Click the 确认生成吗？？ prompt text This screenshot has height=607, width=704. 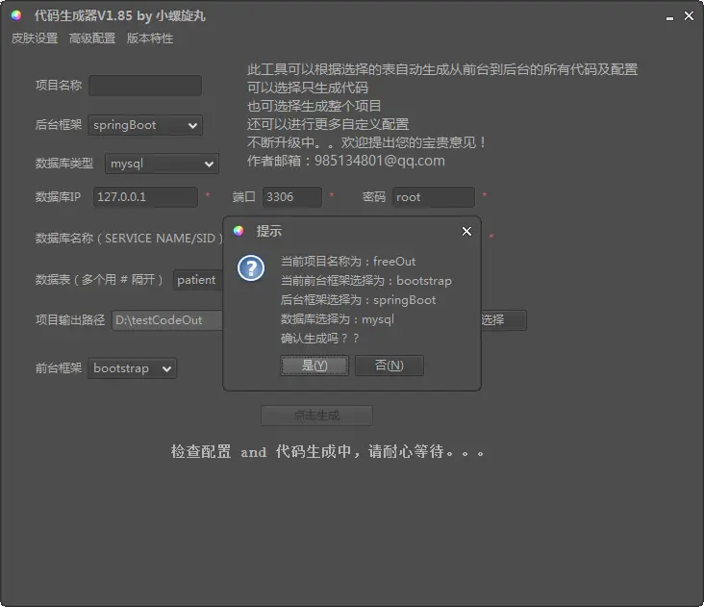[319, 338]
